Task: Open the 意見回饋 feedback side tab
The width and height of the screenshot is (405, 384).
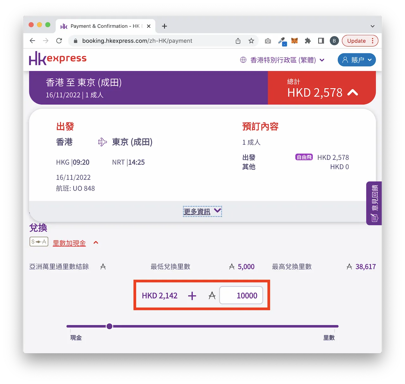Action: (x=374, y=203)
